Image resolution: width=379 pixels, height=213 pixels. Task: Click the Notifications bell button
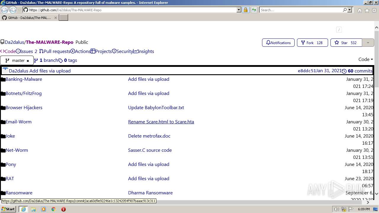(x=278, y=43)
